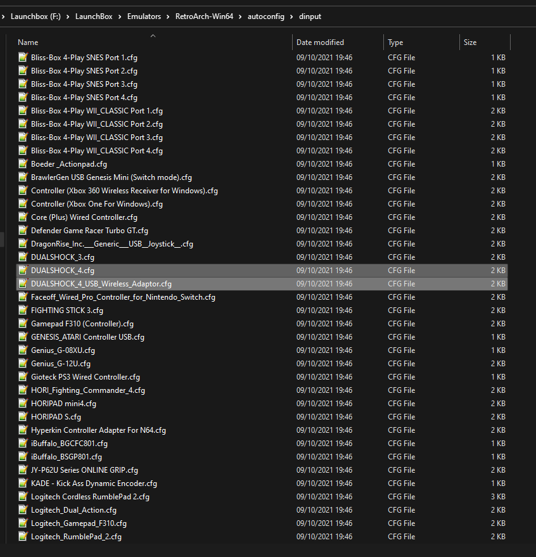Expand the chevron after LaunchBox breadcrumb
Image resolution: width=536 pixels, height=557 pixels.
(x=120, y=16)
